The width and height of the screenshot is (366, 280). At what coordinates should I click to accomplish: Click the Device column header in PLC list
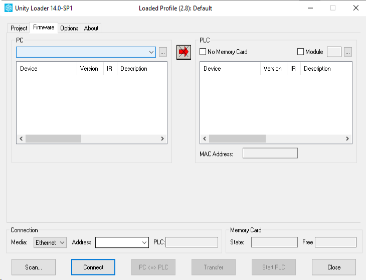(x=230, y=69)
